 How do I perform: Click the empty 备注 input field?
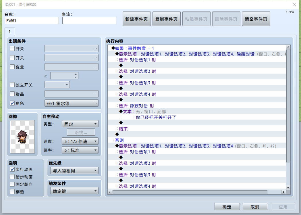click(x=89, y=21)
